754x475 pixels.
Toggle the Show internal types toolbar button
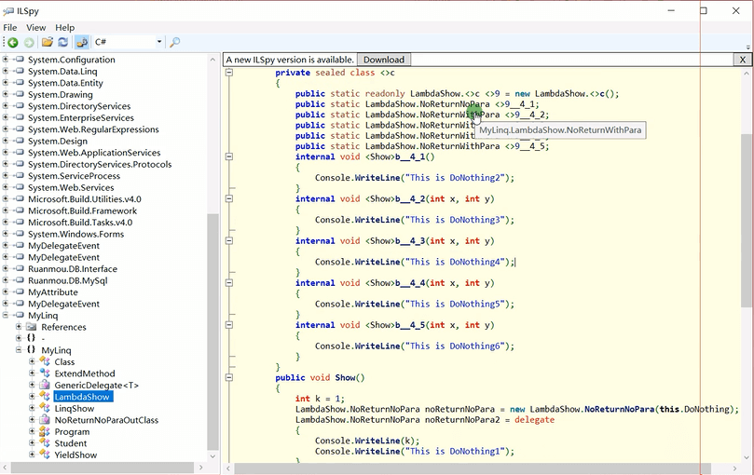click(81, 43)
